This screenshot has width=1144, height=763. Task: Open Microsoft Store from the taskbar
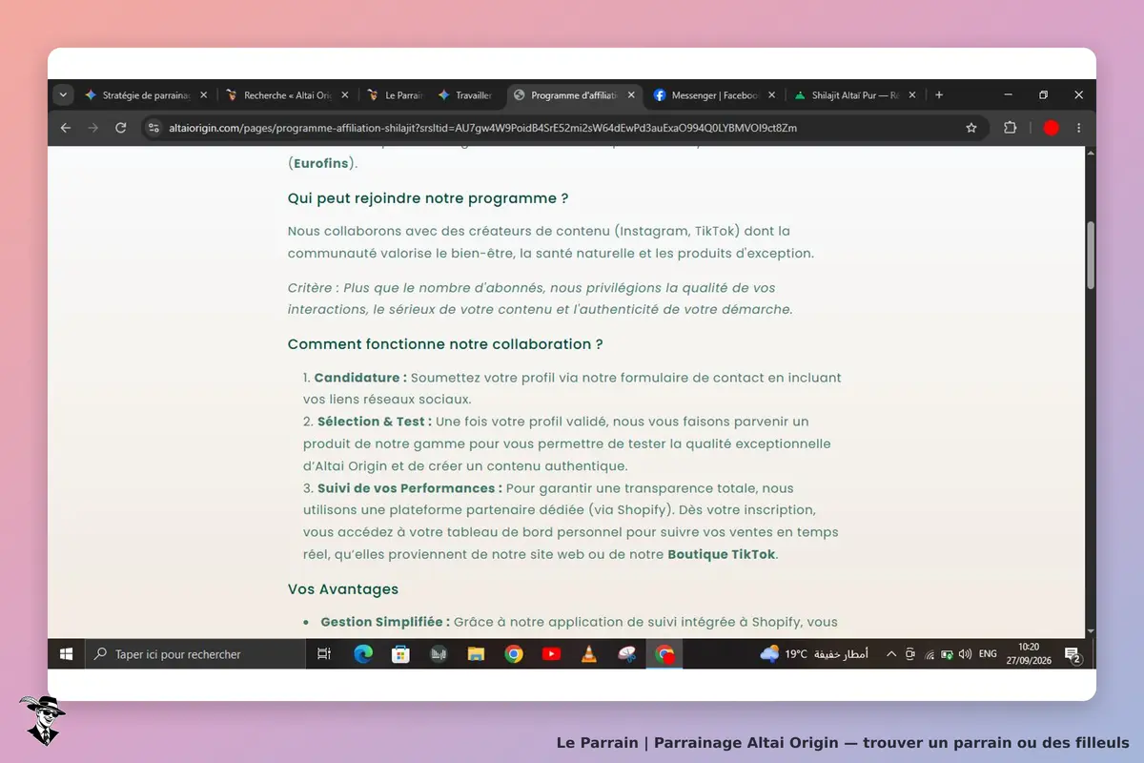(400, 654)
